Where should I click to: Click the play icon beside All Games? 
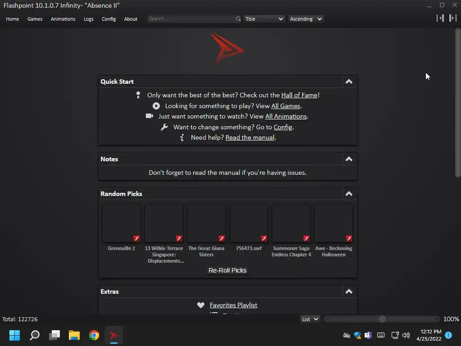pos(156,106)
